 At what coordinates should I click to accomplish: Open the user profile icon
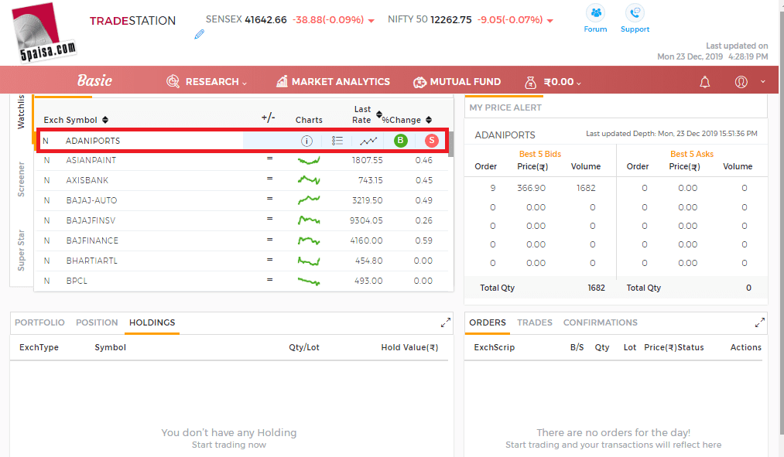click(741, 82)
